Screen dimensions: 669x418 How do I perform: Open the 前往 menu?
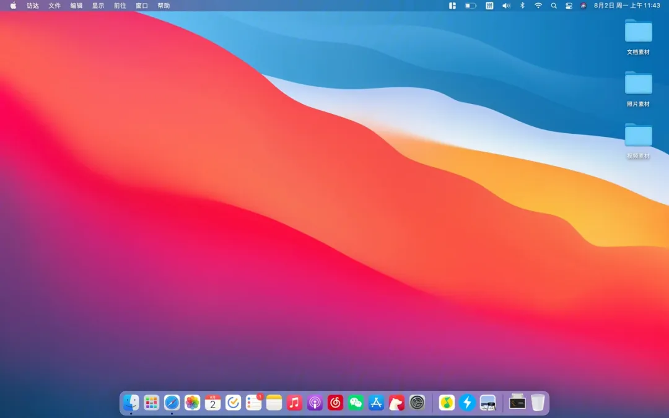coord(120,6)
